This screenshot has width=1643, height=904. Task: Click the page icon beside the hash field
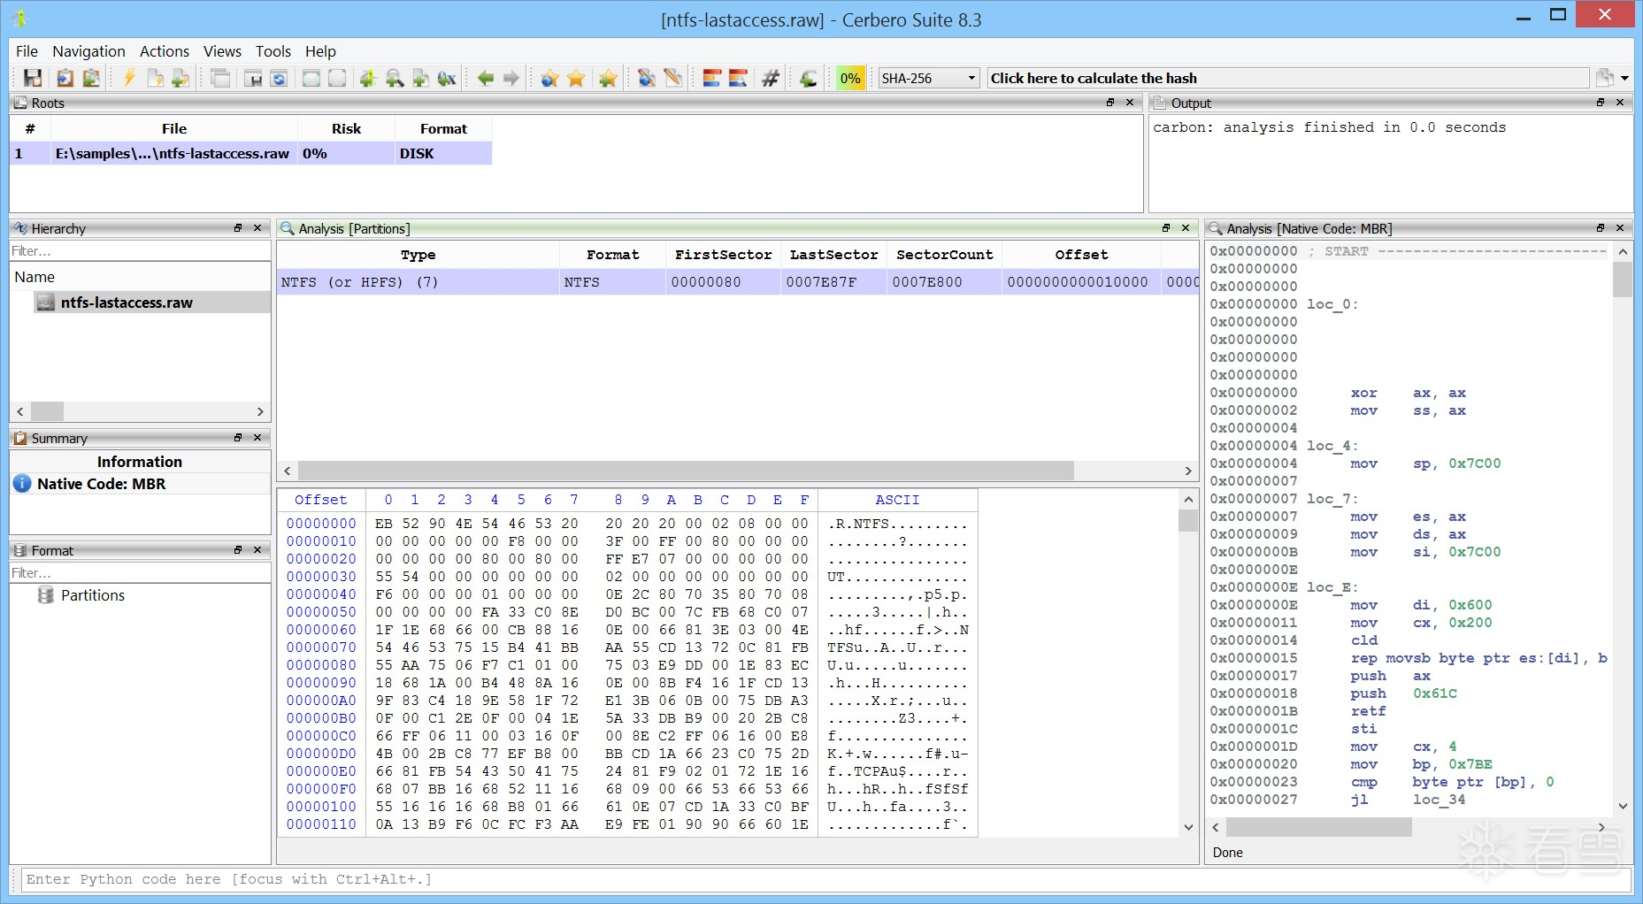pos(1604,78)
